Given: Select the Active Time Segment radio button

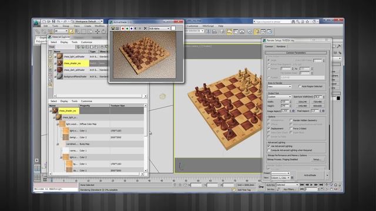Looking at the screenshot, I should (x=269, y=64).
